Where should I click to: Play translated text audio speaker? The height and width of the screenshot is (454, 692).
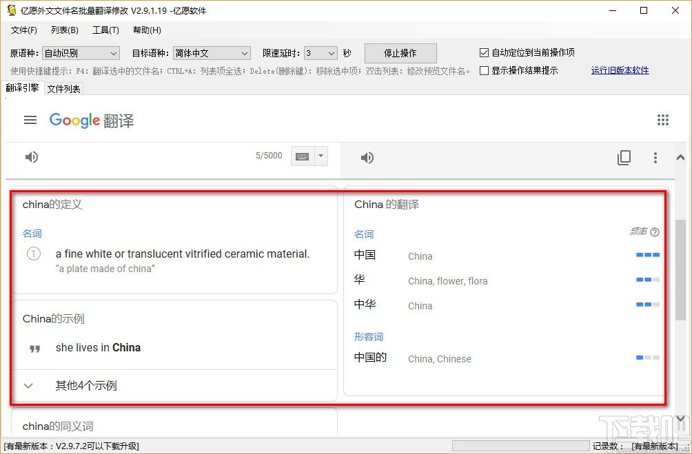(367, 158)
